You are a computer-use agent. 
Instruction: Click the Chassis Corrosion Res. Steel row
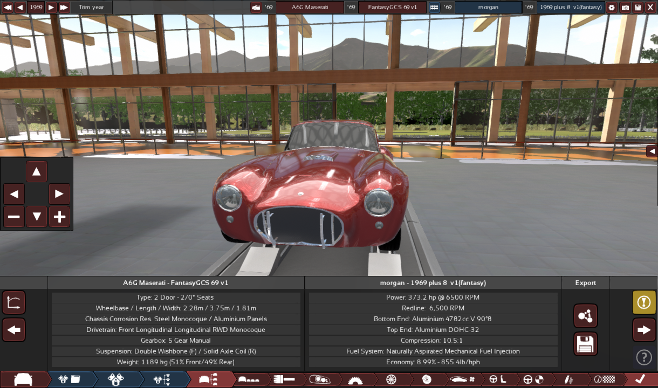[176, 319]
